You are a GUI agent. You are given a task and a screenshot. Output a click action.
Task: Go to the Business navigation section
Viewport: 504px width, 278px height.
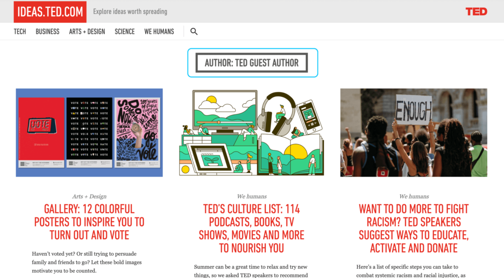[x=47, y=31]
